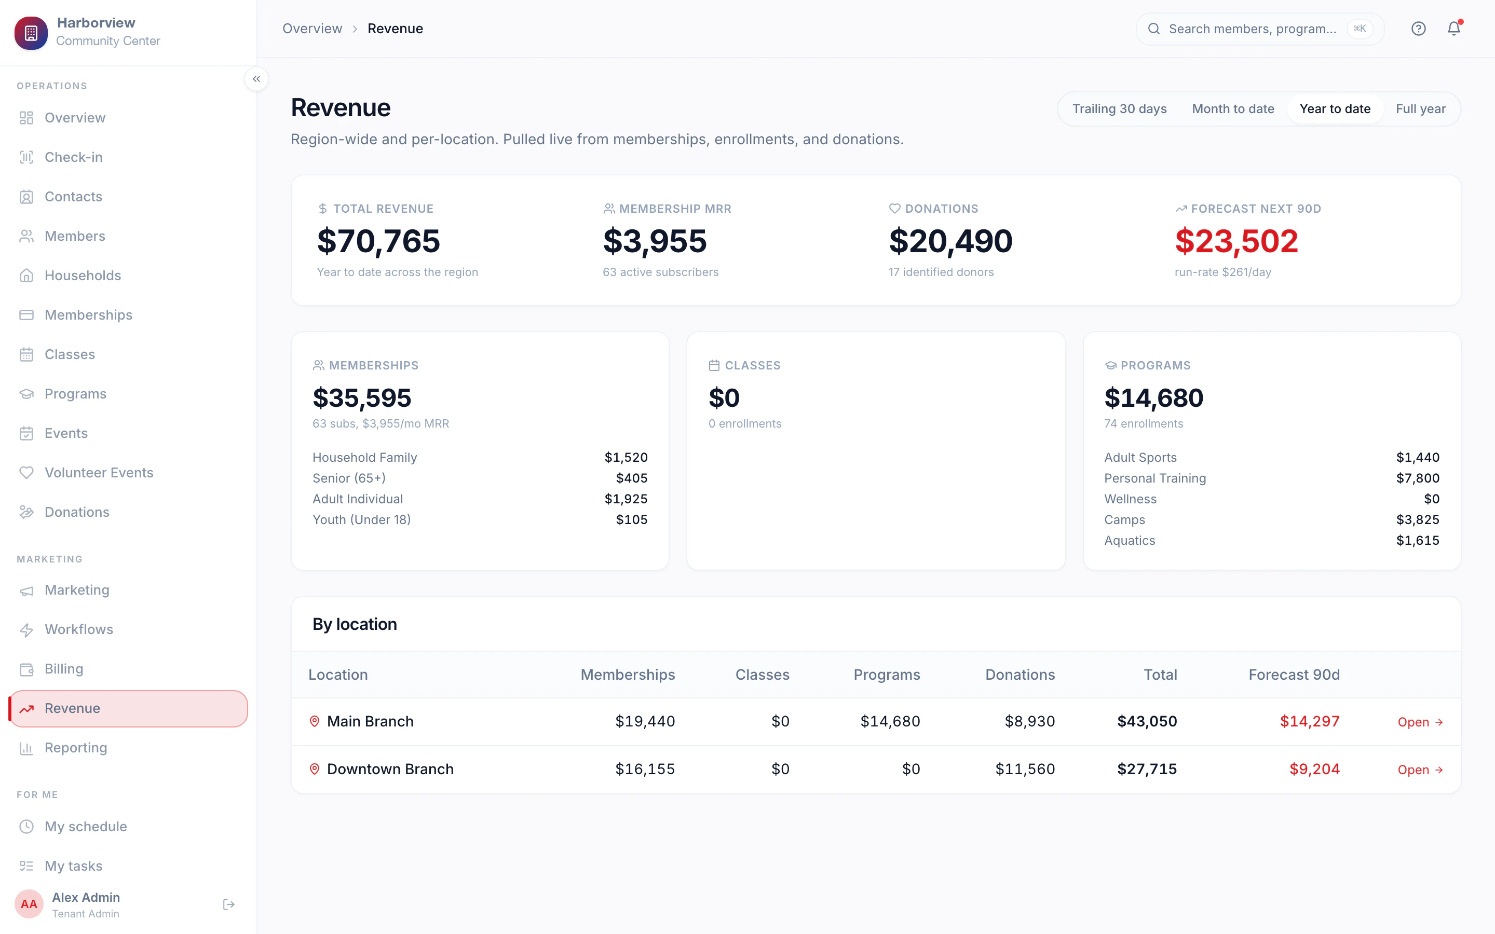This screenshot has width=1495, height=934.
Task: Switch period to Full year
Action: click(1421, 109)
